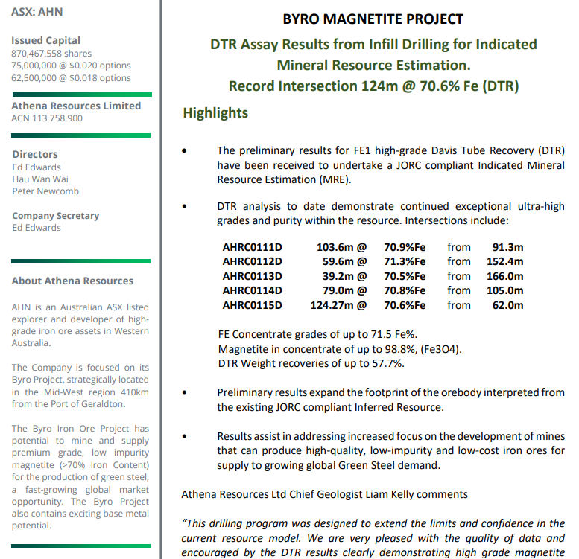Image resolution: width=579 pixels, height=559 pixels.
Task: Select 'Athena Resources Limited' heading
Action: 76,106
